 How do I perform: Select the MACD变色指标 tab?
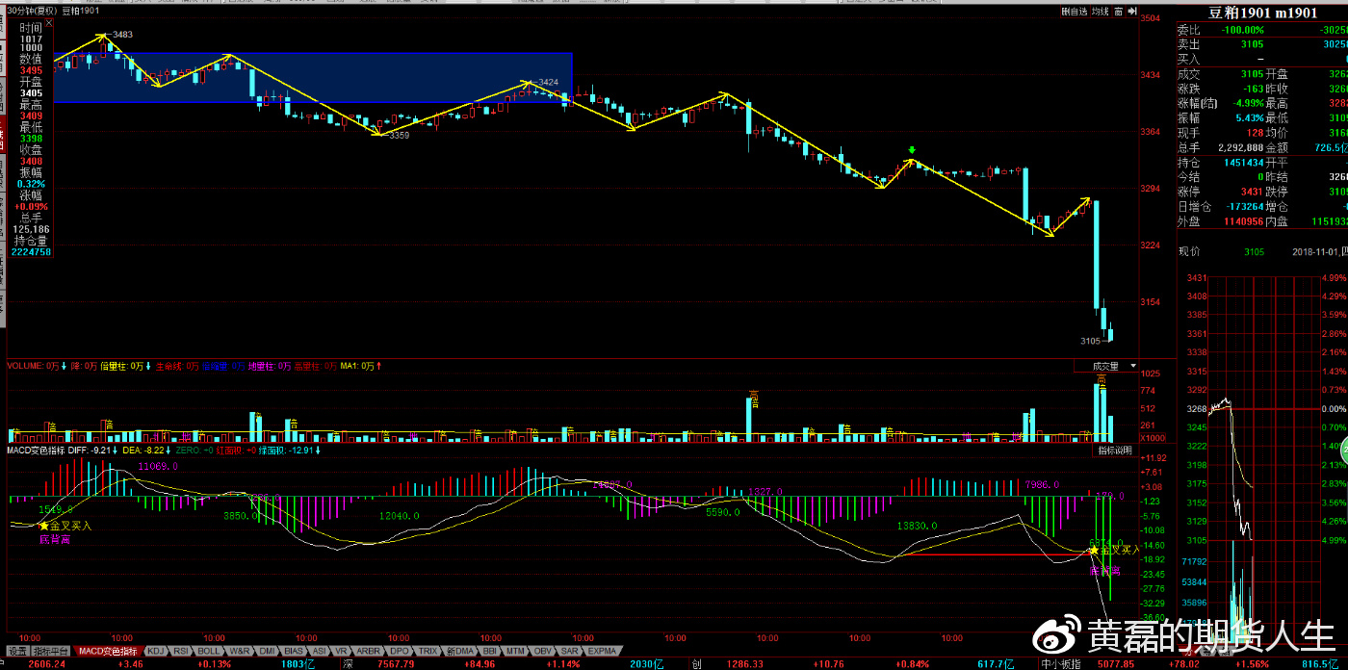coord(106,651)
